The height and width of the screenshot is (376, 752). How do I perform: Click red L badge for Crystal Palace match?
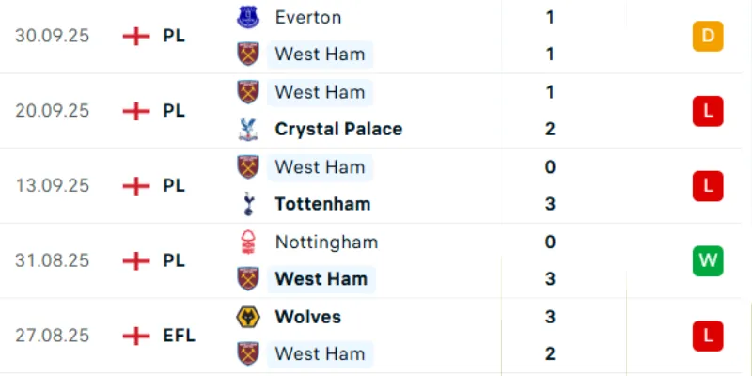[706, 111]
